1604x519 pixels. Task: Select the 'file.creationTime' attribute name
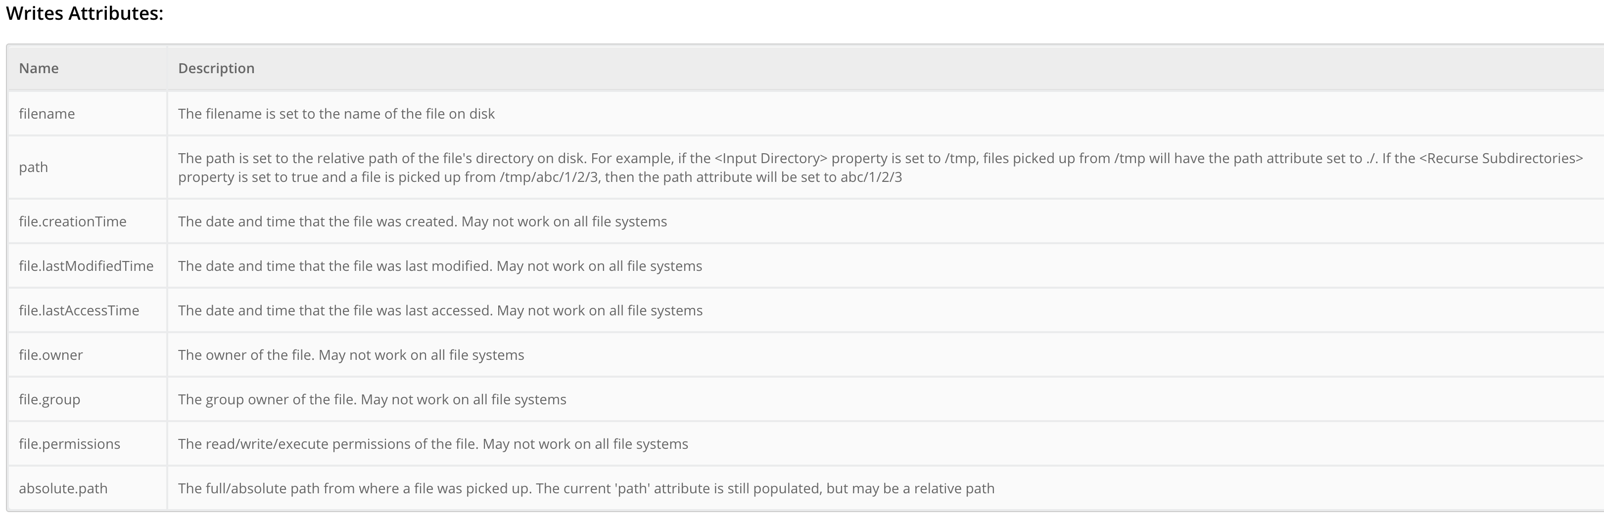(x=72, y=221)
